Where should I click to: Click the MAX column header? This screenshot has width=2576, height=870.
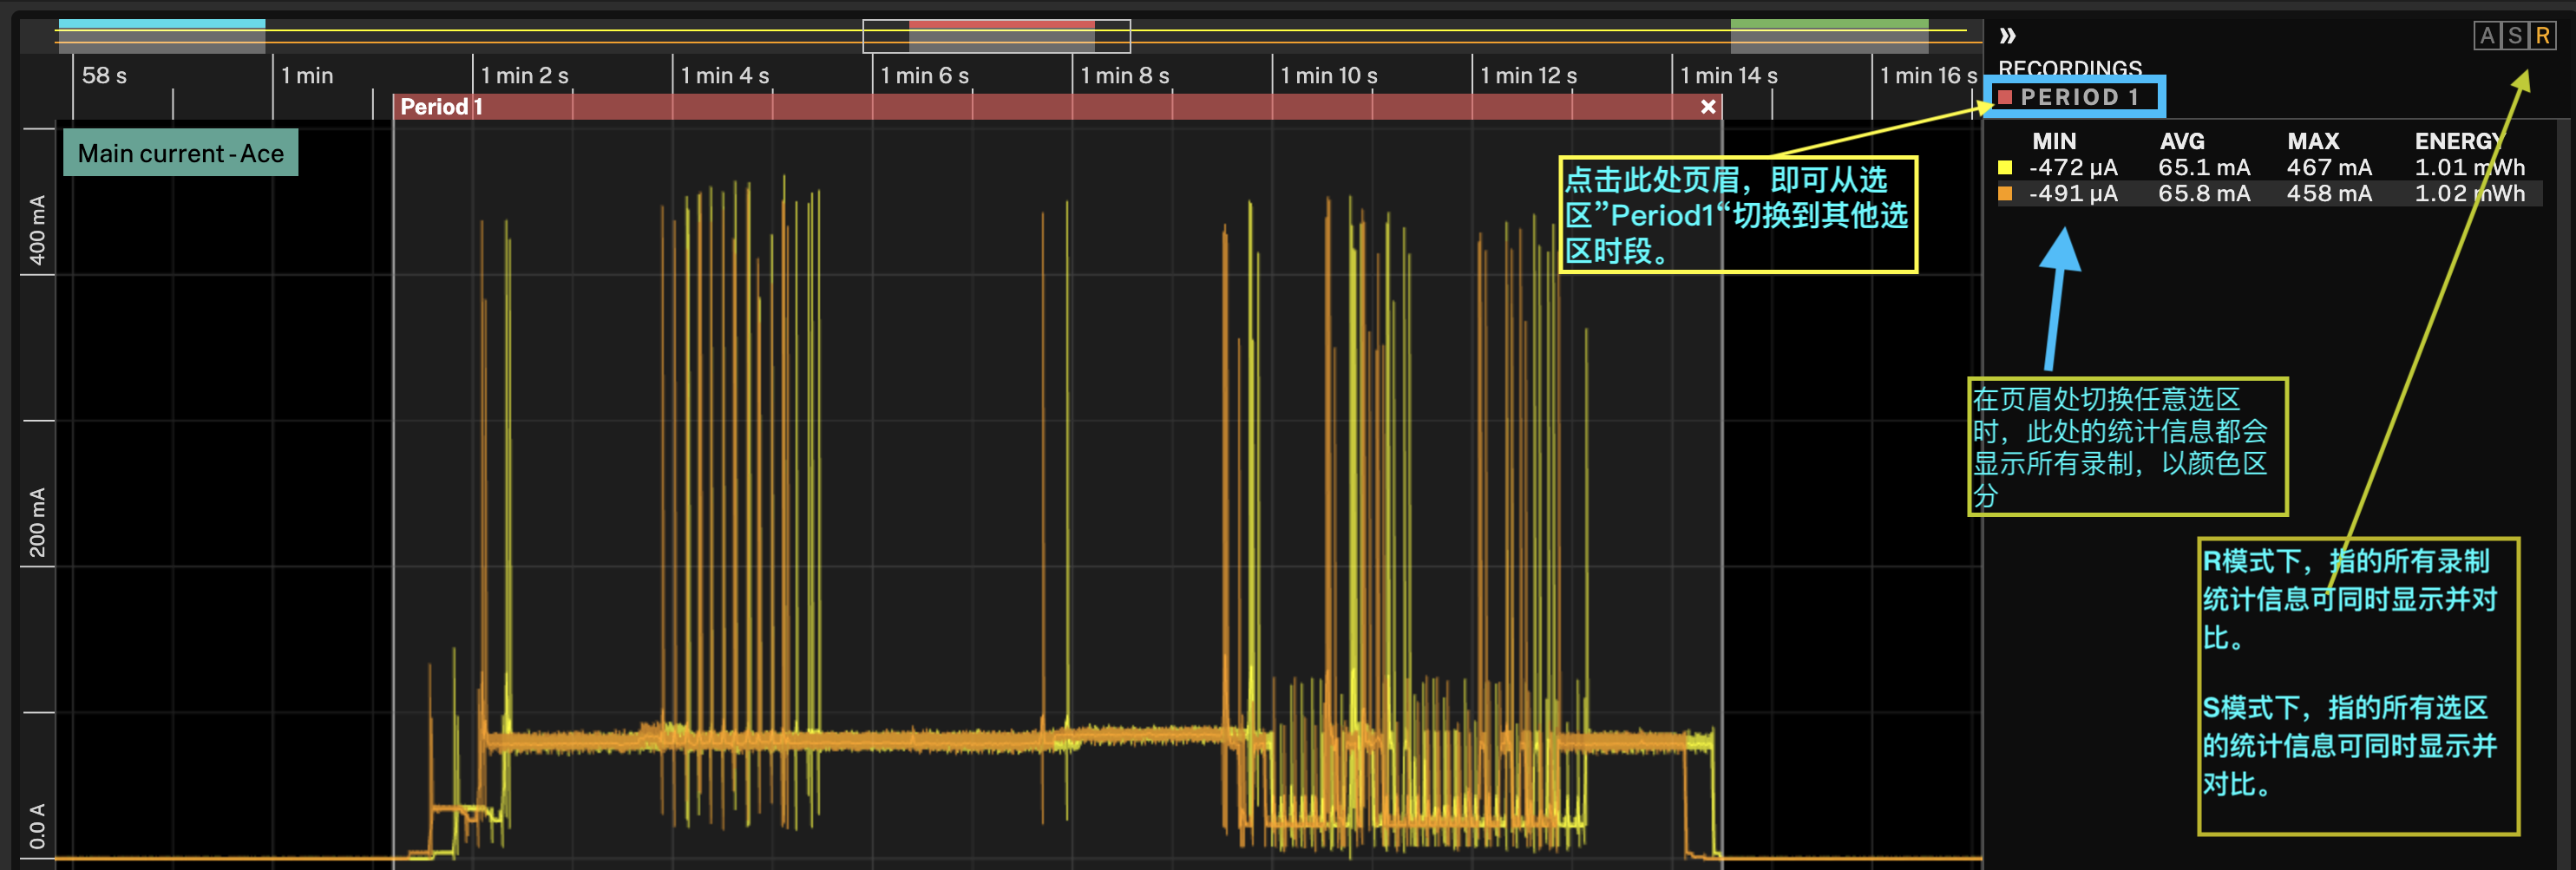click(x=2313, y=141)
